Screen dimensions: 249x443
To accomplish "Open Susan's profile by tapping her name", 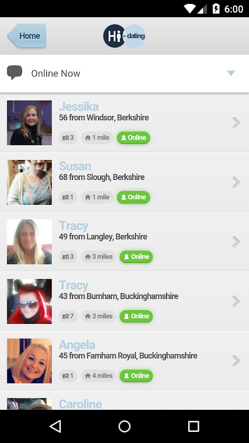I will pyautogui.click(x=75, y=166).
